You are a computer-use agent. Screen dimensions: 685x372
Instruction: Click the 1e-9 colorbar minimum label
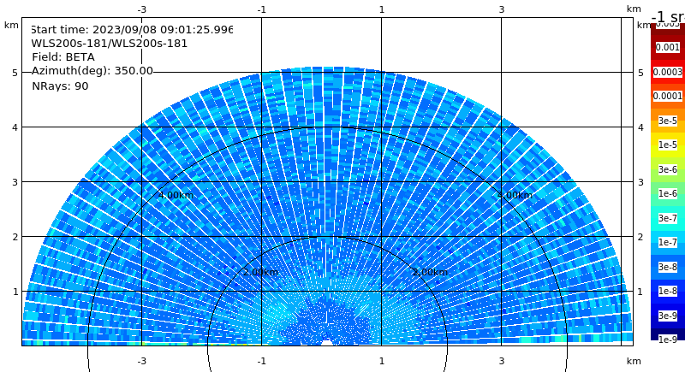pyautogui.click(x=668, y=340)
